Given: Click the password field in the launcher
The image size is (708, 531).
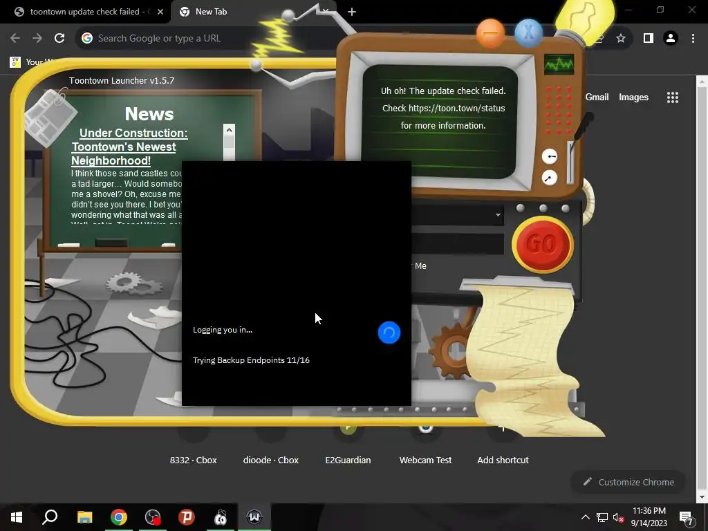Looking at the screenshot, I should click(458, 244).
